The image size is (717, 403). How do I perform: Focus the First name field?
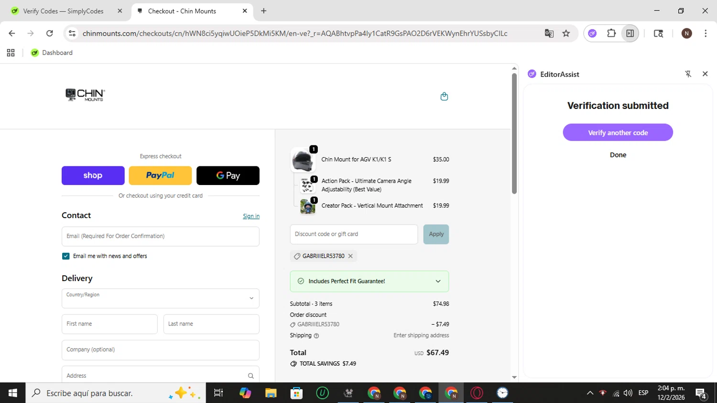tap(109, 324)
